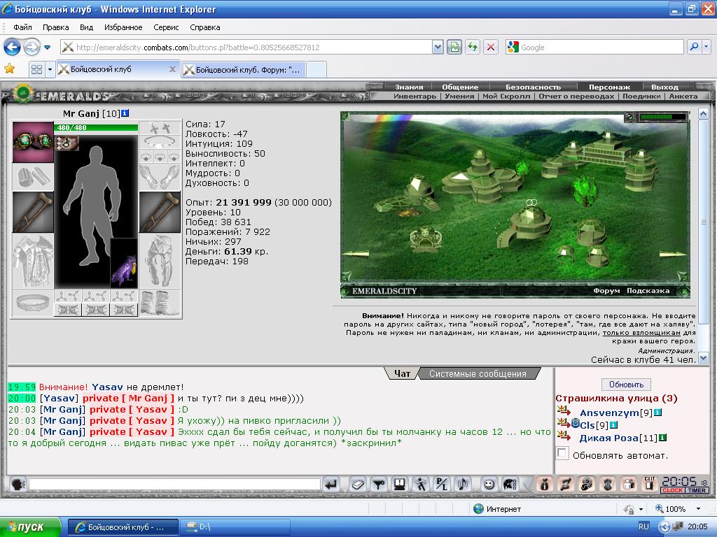717x537 pixels.
Task: Switch to TIMER mode
Action: [697, 490]
